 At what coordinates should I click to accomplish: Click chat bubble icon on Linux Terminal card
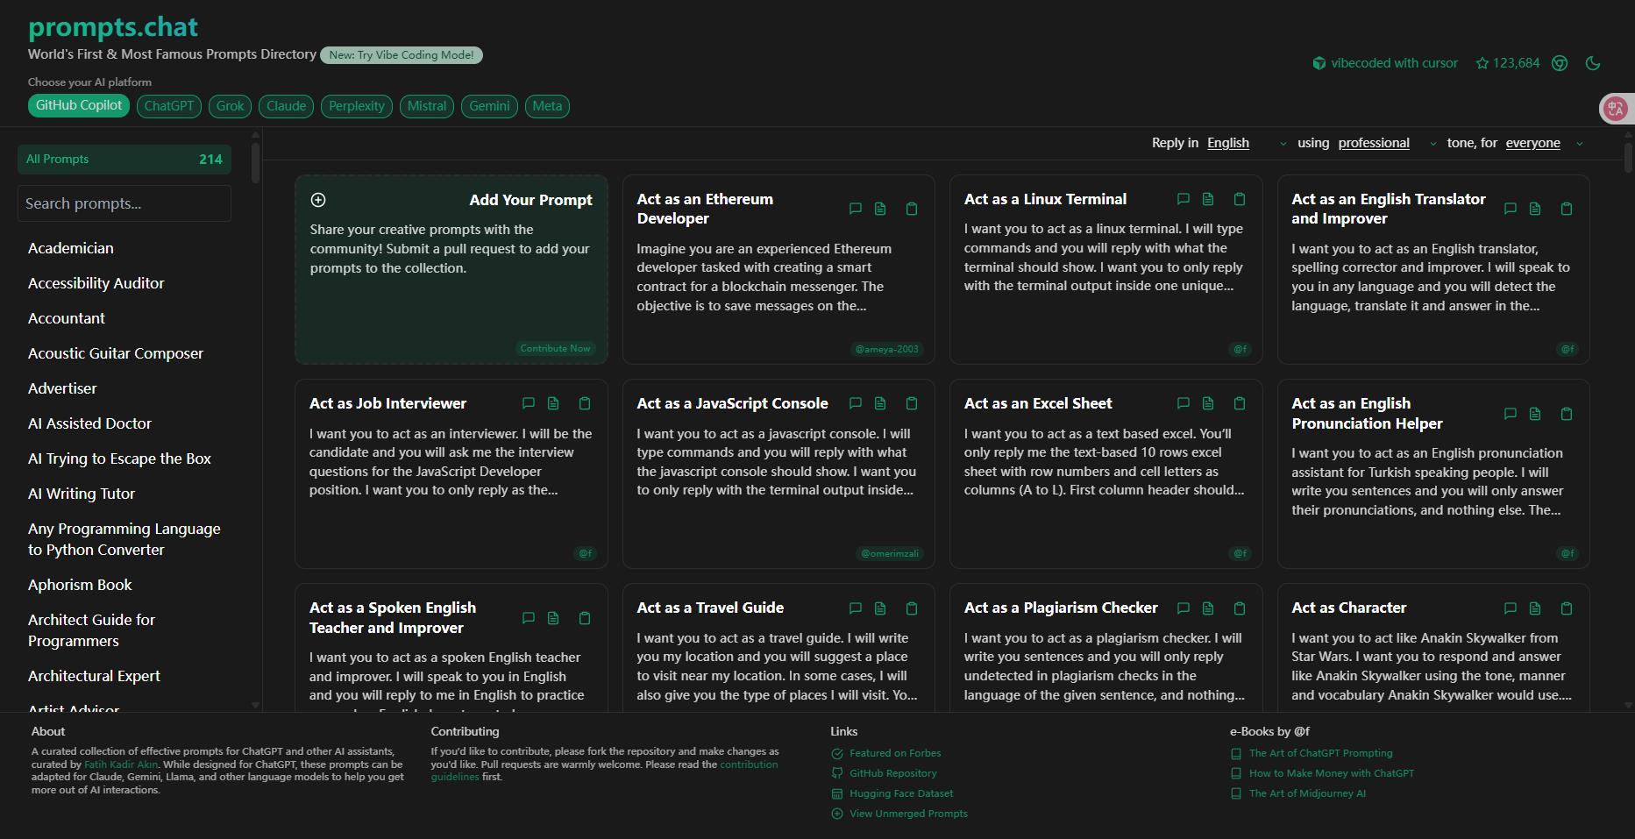pos(1184,199)
